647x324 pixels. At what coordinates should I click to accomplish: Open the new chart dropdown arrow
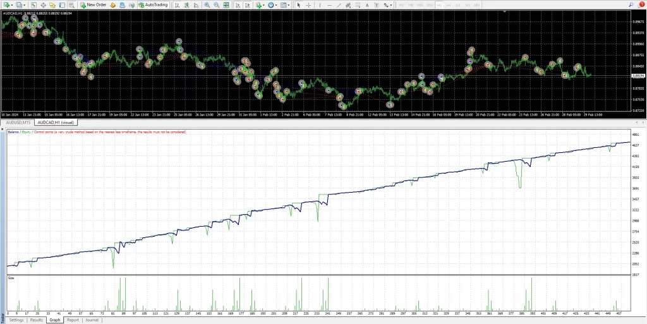point(11,4)
